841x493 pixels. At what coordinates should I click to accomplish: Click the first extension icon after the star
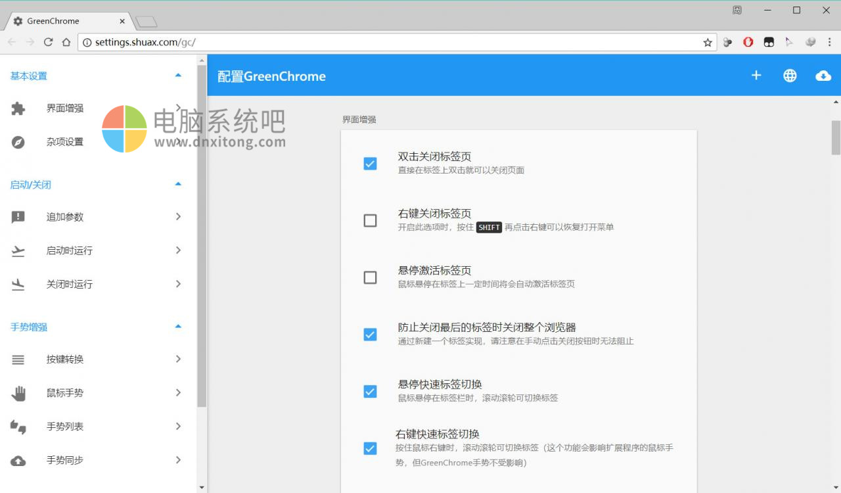click(727, 42)
